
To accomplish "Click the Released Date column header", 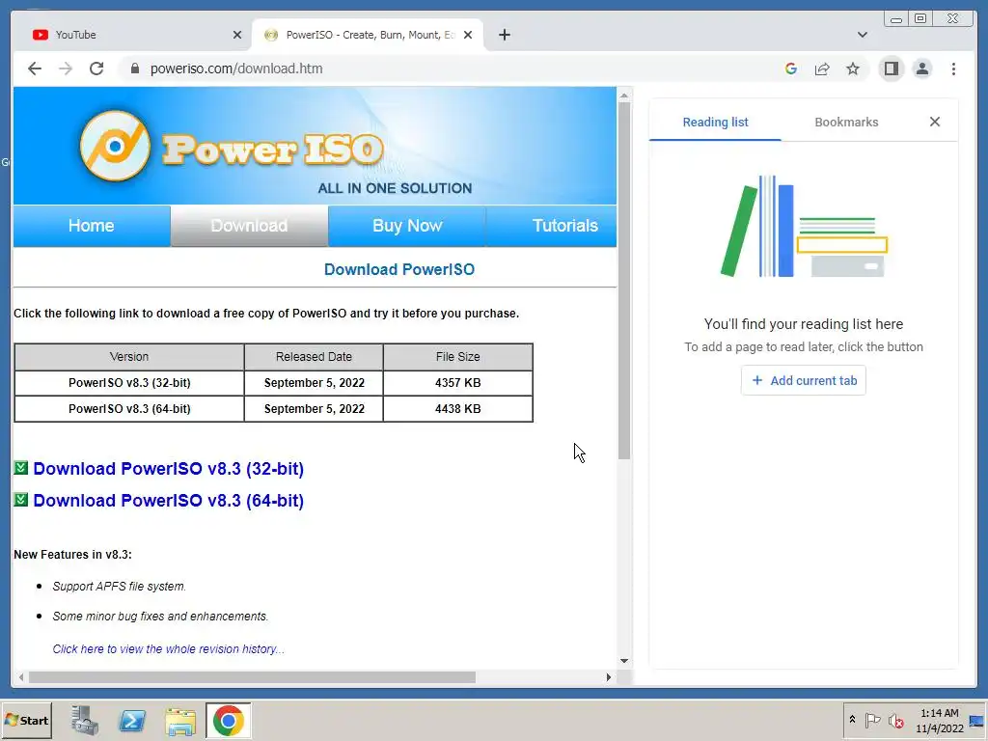I will 314,357.
